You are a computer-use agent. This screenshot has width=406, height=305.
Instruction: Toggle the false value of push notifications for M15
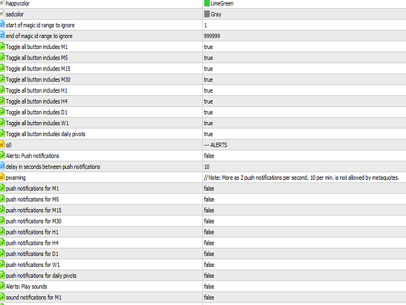point(209,210)
